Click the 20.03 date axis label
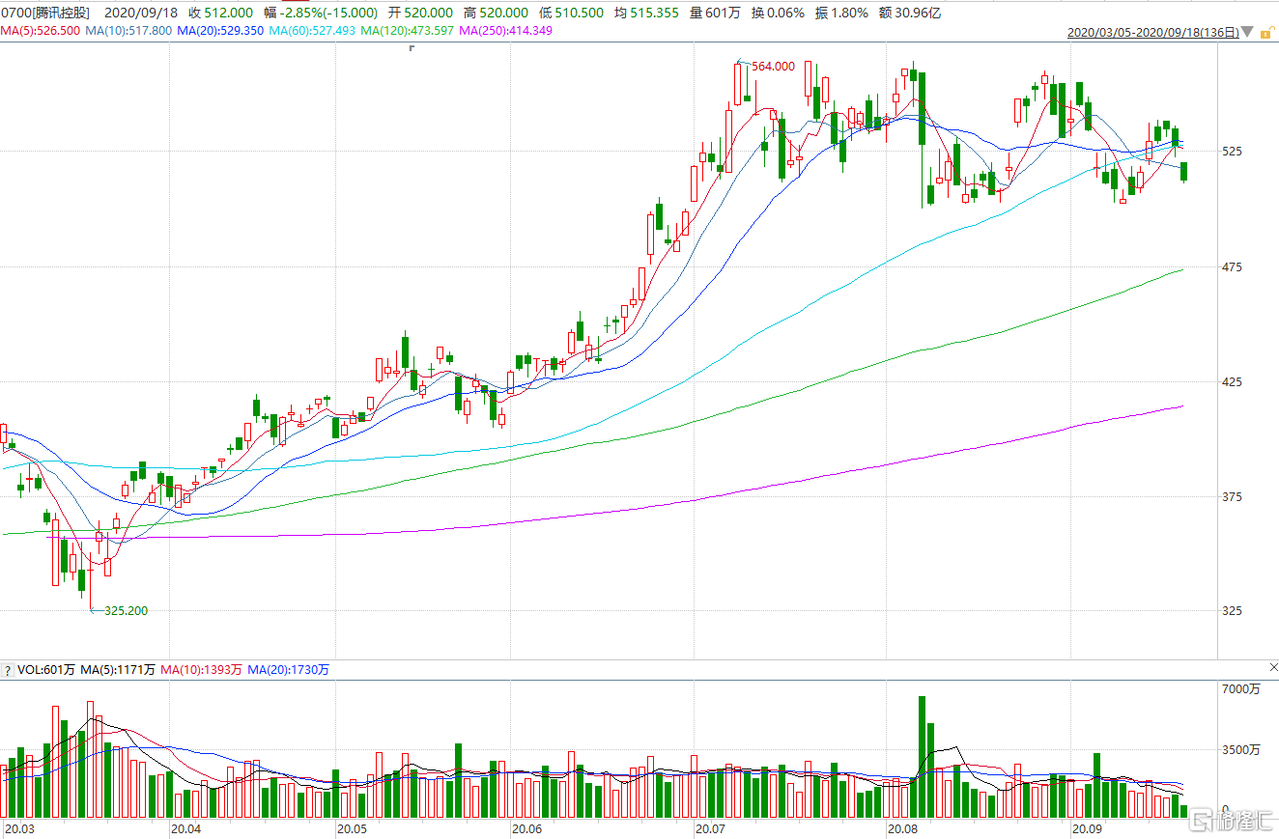Viewport: 1279px width, 839px height. (x=20, y=829)
